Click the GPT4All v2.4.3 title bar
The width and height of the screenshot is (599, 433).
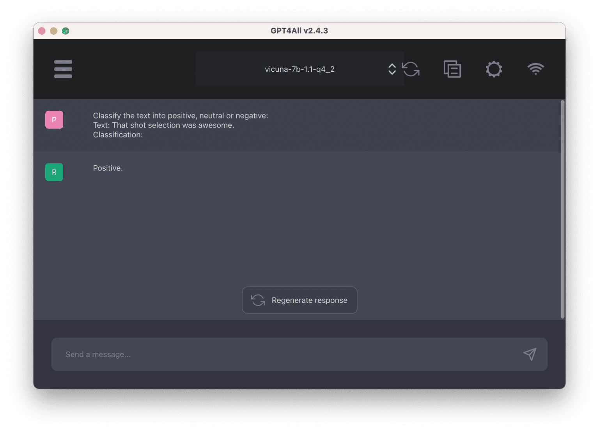(299, 31)
